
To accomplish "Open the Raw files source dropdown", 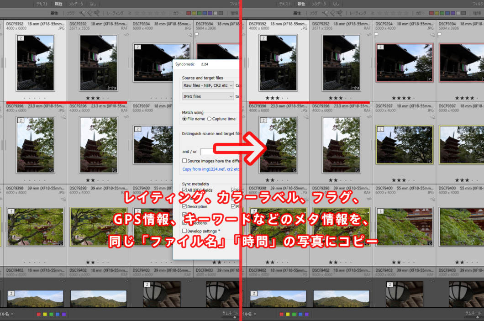I will (x=208, y=85).
